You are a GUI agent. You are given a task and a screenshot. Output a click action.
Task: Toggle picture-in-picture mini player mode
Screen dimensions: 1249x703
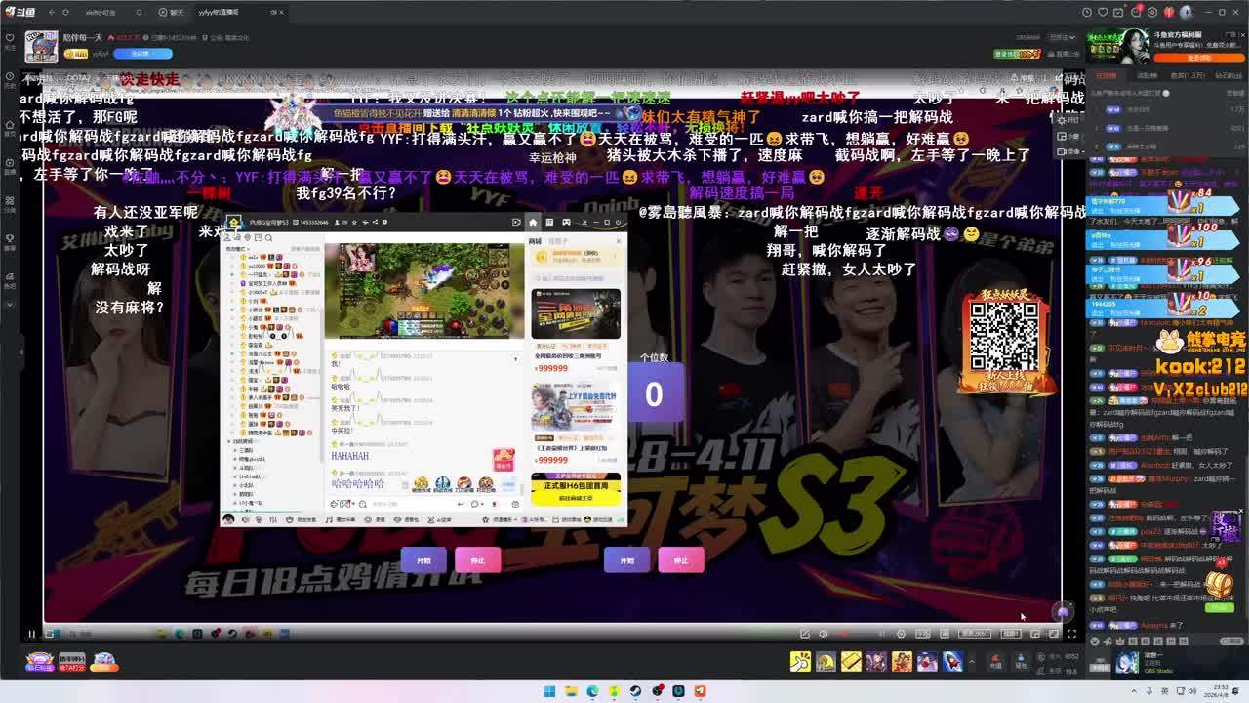[x=1035, y=634]
